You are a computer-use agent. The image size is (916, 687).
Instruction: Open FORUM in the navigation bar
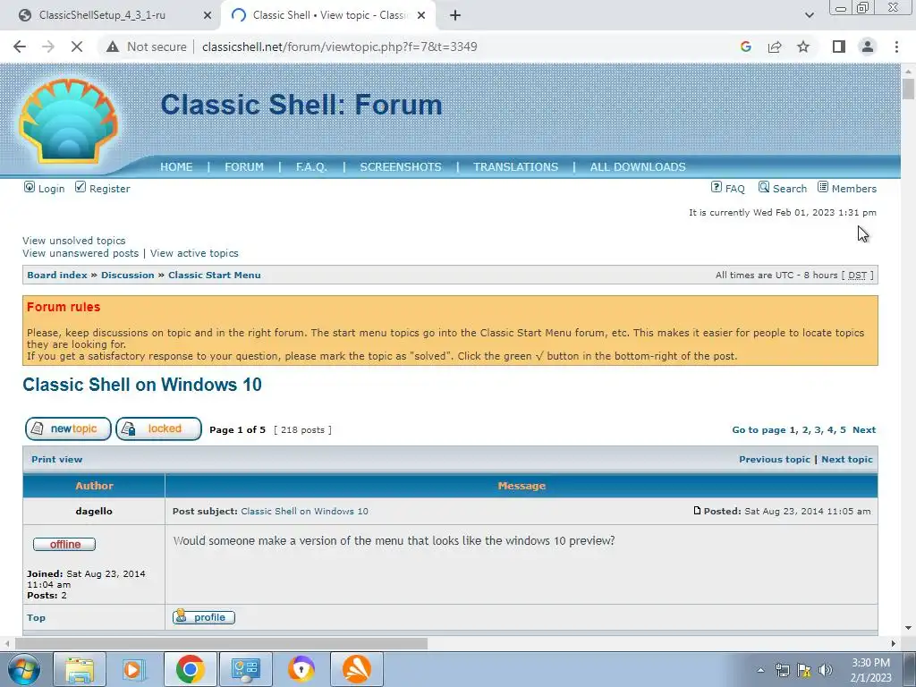click(x=244, y=167)
